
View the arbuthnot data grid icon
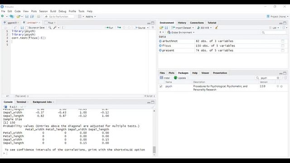pos(283,41)
